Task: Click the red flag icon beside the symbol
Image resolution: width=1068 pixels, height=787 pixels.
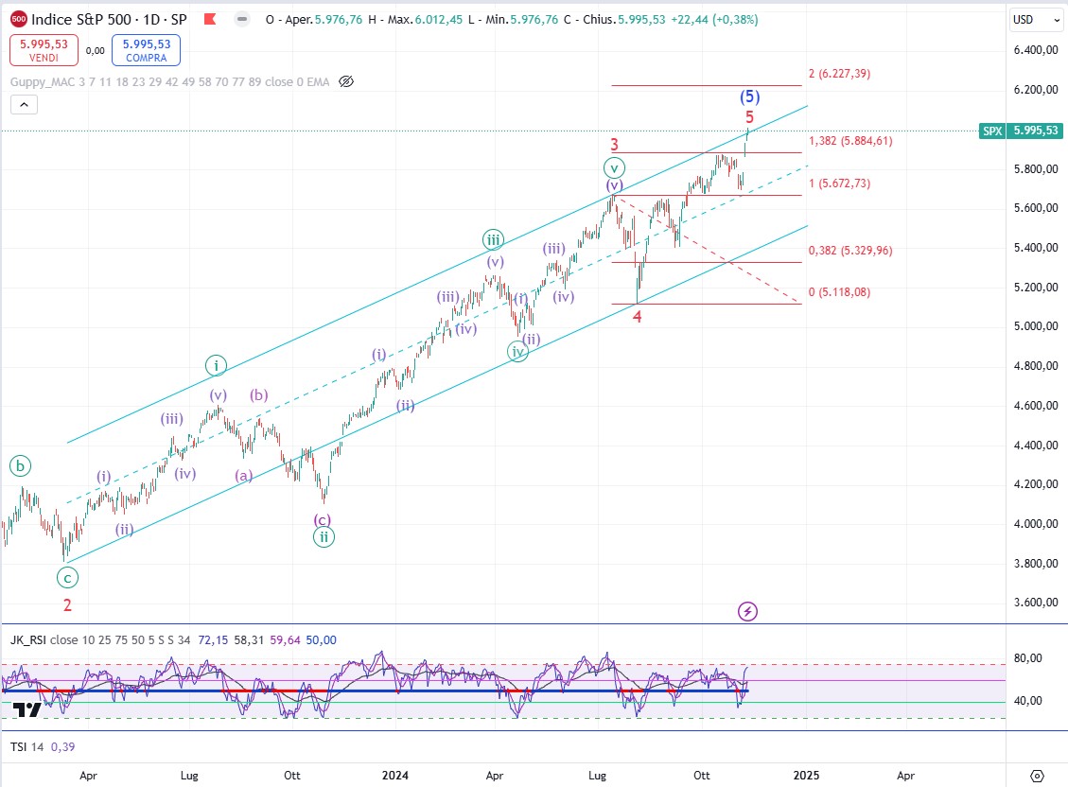Action: tap(210, 19)
